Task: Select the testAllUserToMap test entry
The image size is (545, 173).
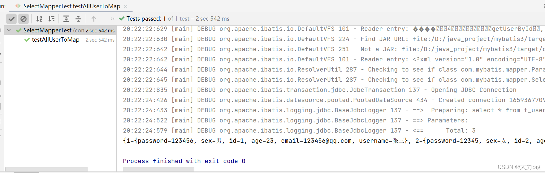Action: click(56, 40)
